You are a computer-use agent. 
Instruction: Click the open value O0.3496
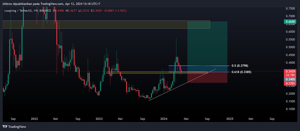(59, 10)
